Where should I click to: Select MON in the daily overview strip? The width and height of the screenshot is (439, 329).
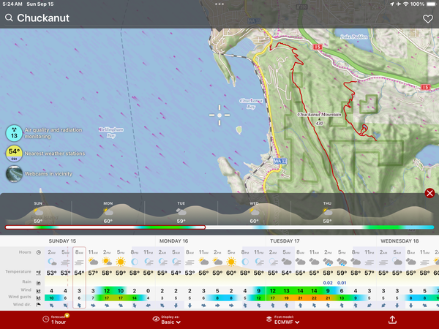tap(108, 212)
